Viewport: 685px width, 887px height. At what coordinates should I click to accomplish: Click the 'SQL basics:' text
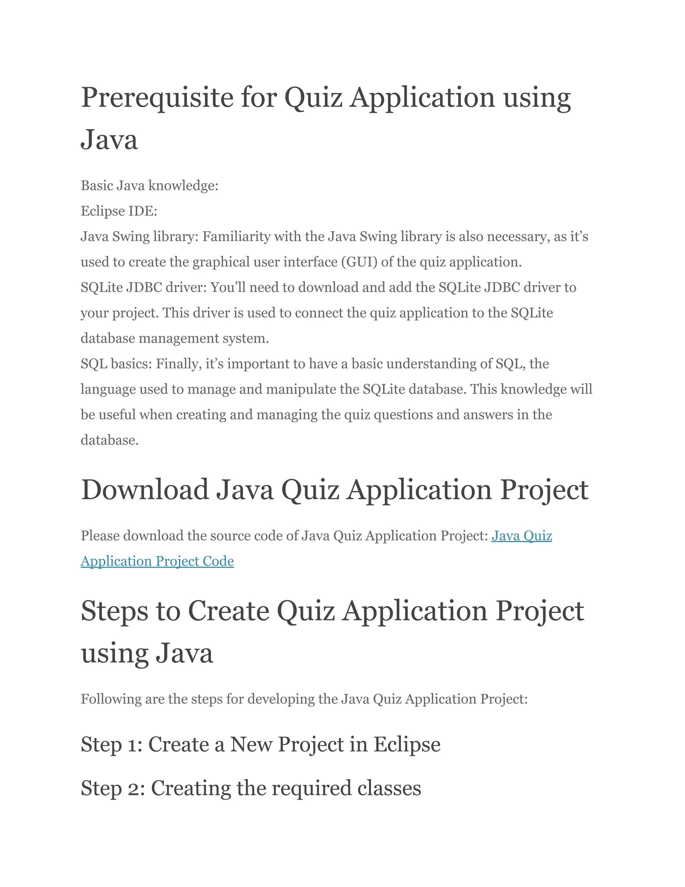[116, 364]
